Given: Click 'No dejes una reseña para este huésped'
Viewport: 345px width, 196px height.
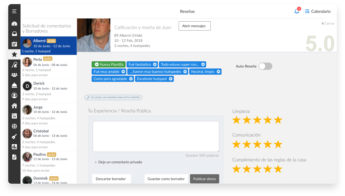Looking at the screenshot, I should pos(113,97).
